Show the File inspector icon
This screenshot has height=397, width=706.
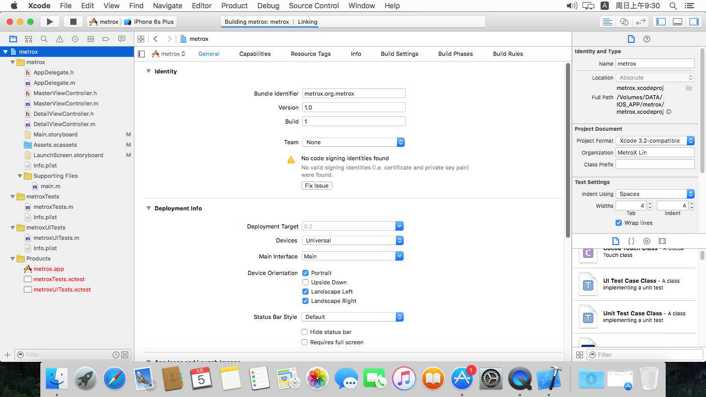(631, 39)
